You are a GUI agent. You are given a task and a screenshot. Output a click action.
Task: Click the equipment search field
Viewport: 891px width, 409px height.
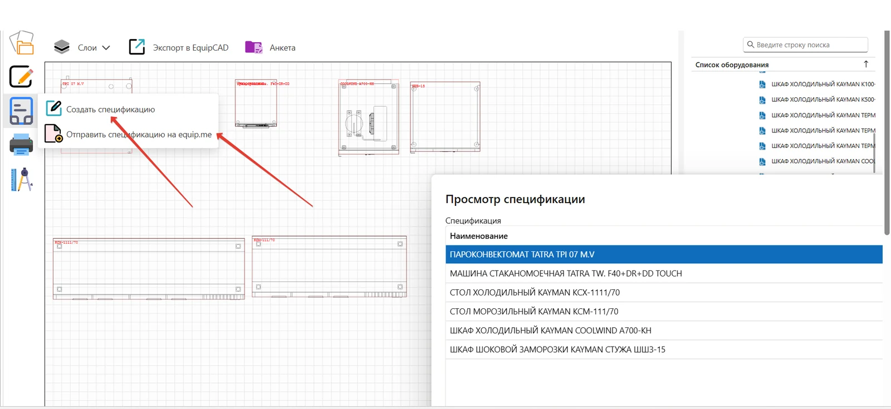click(805, 45)
